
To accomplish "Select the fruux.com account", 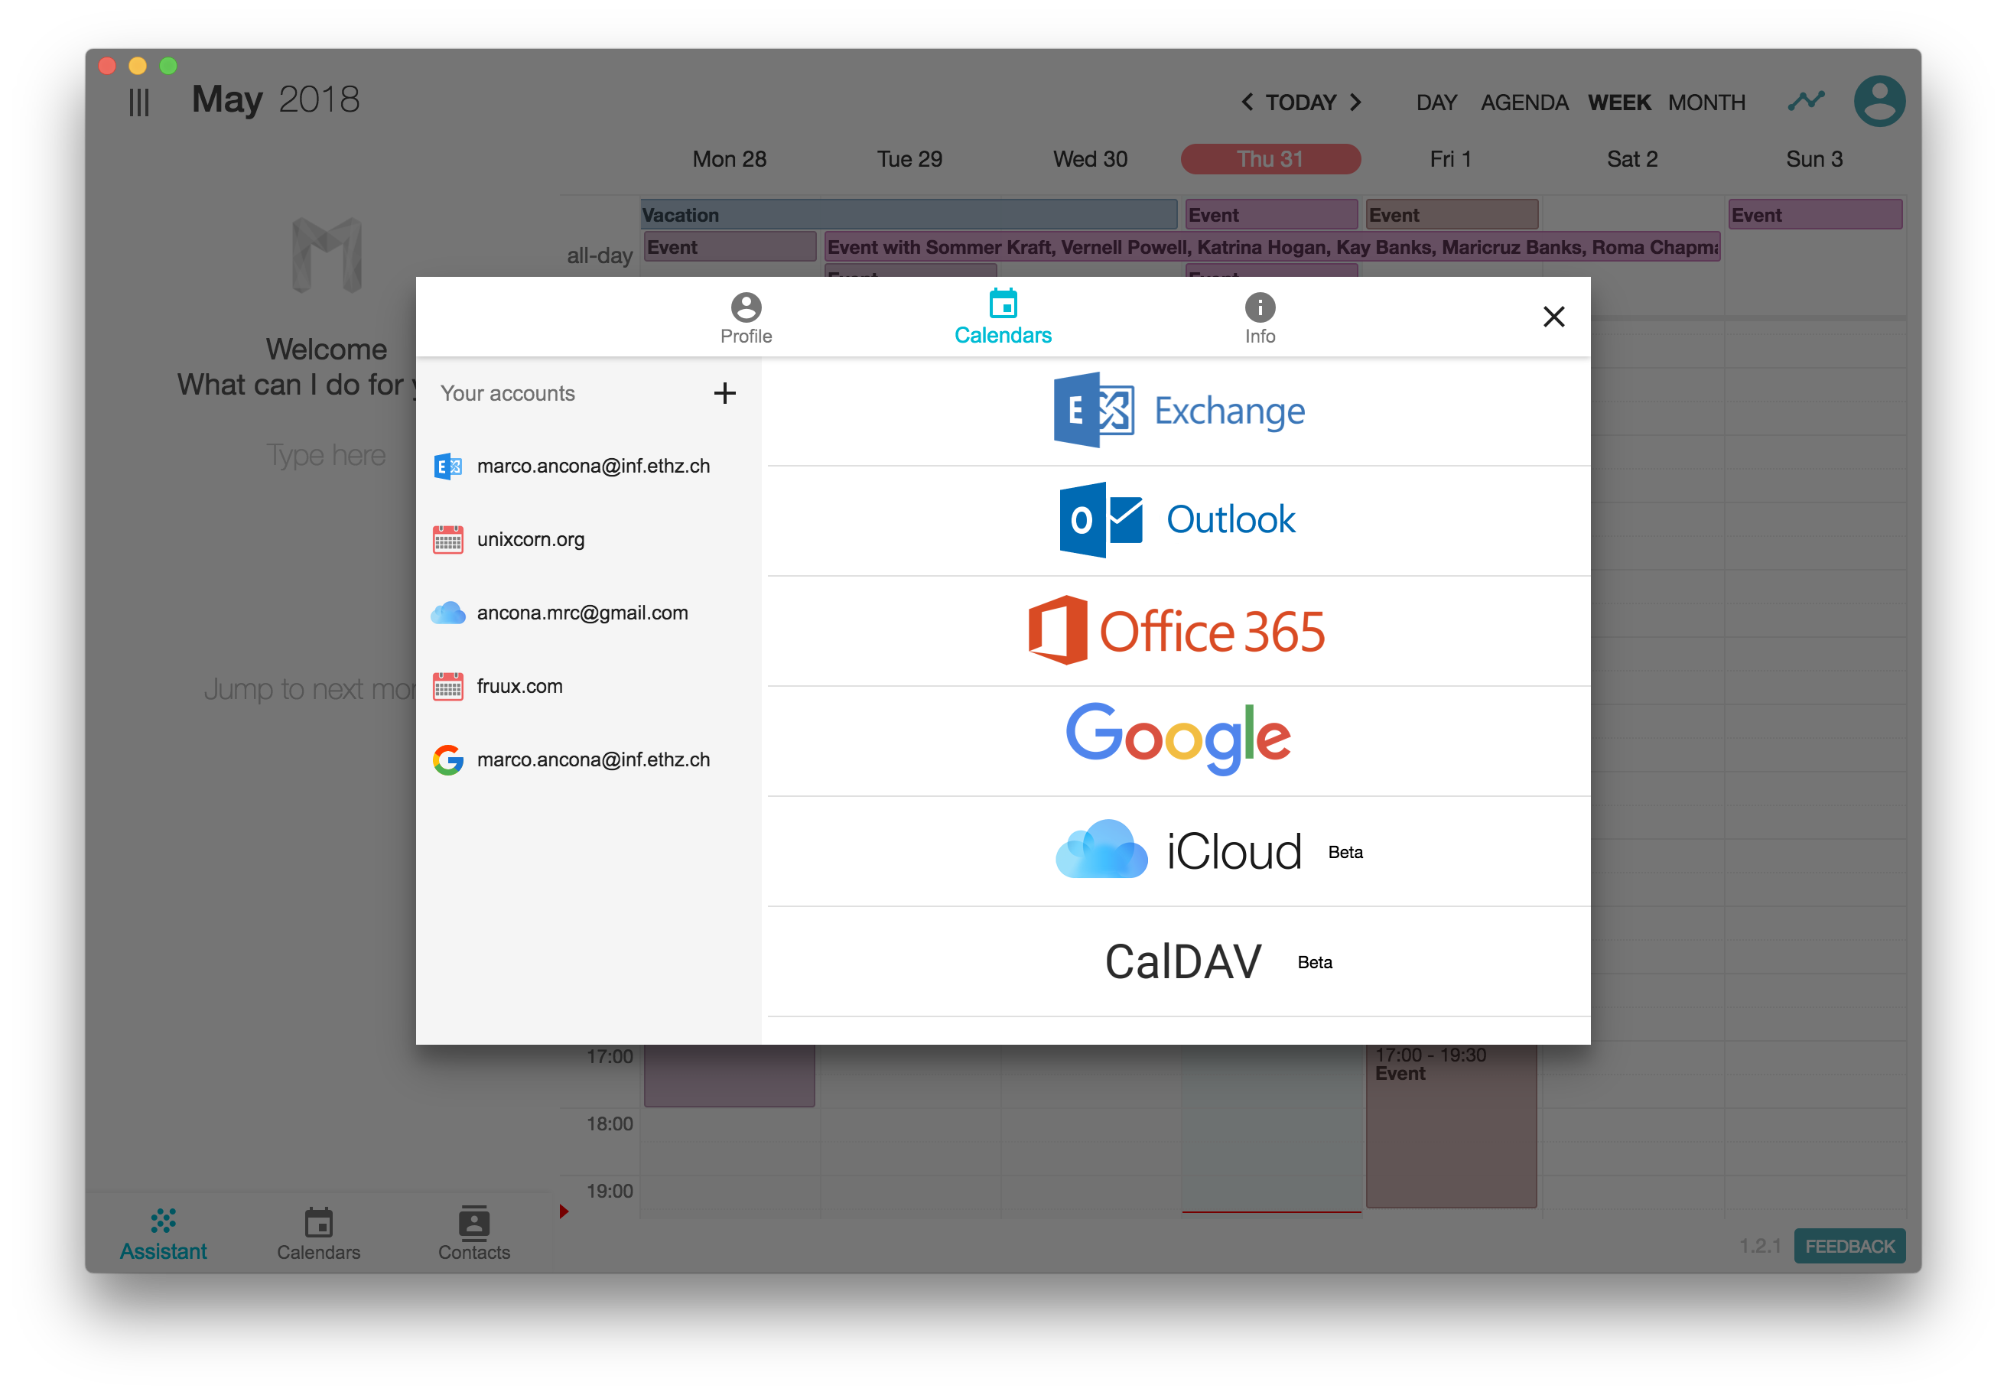I will [x=519, y=686].
